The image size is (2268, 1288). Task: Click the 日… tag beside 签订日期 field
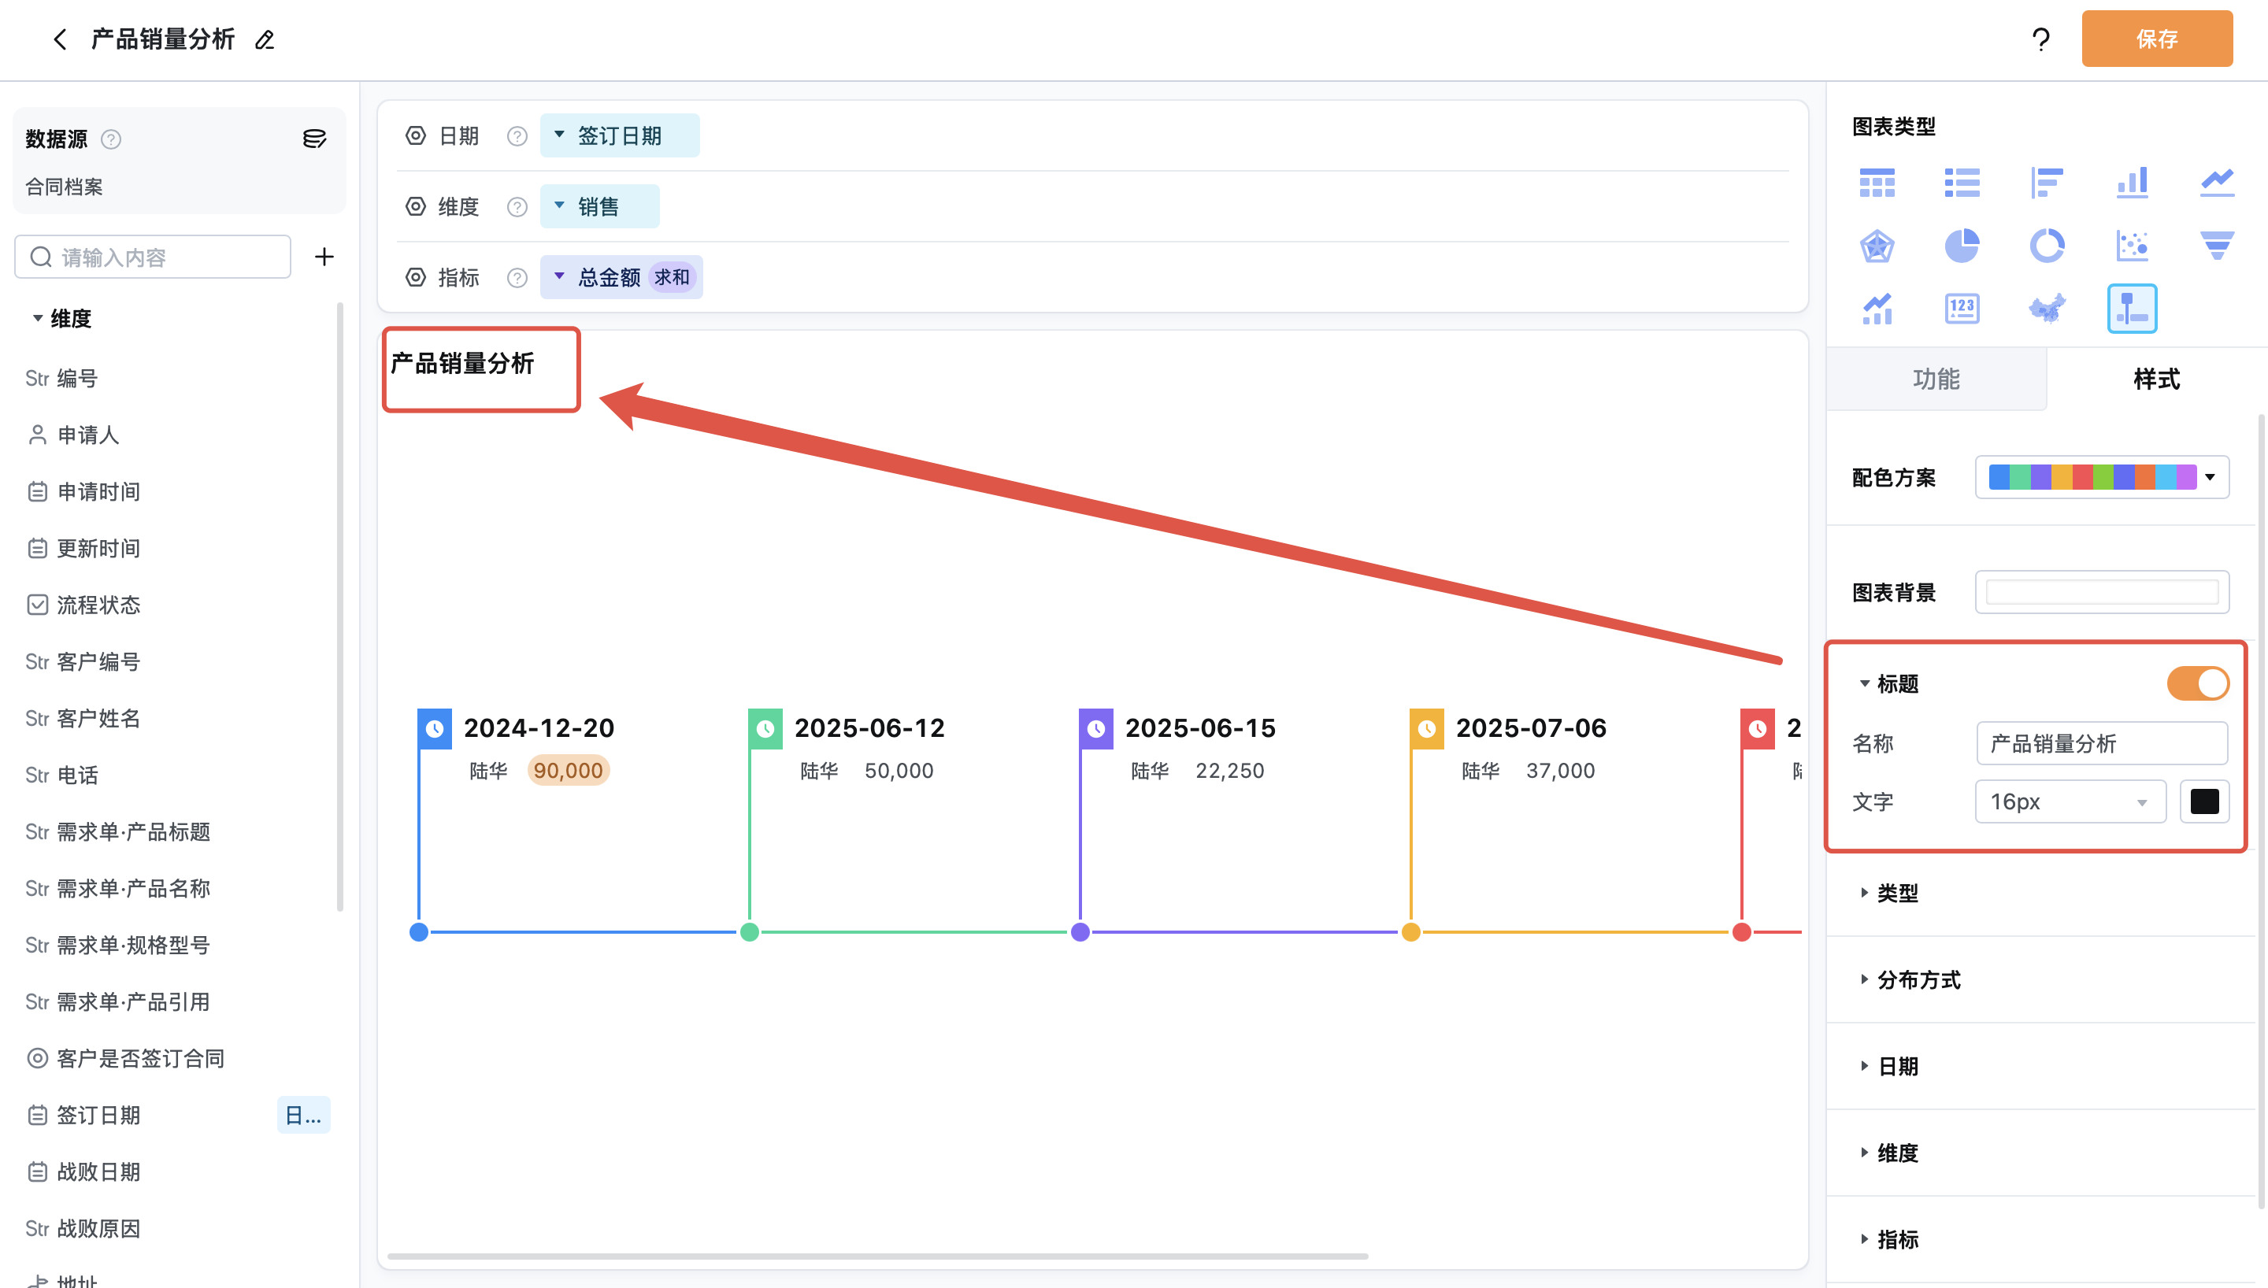click(x=303, y=1115)
